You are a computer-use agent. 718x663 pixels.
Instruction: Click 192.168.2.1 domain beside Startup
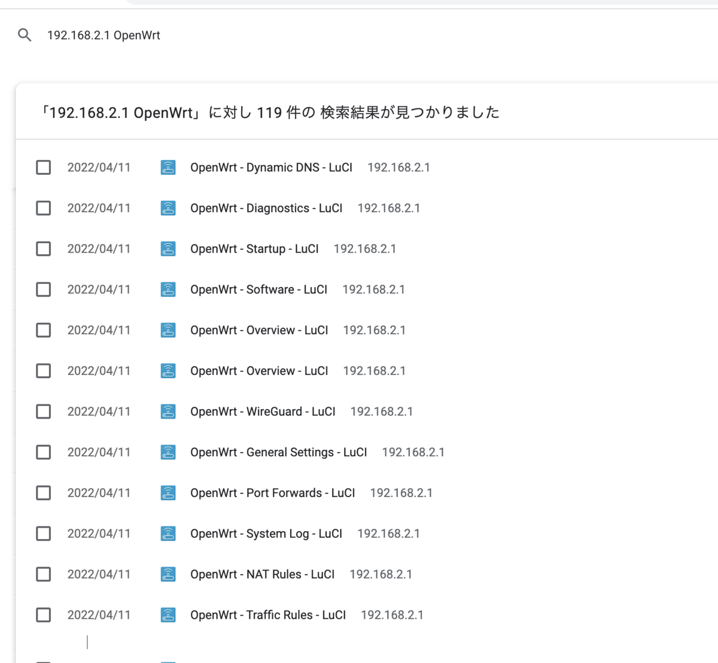(x=365, y=249)
